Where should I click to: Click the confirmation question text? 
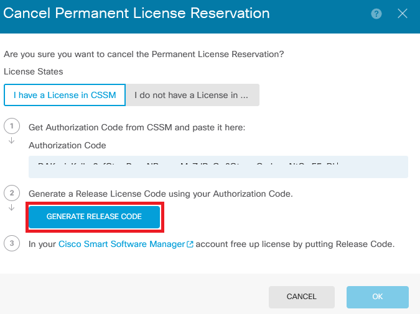(x=144, y=54)
